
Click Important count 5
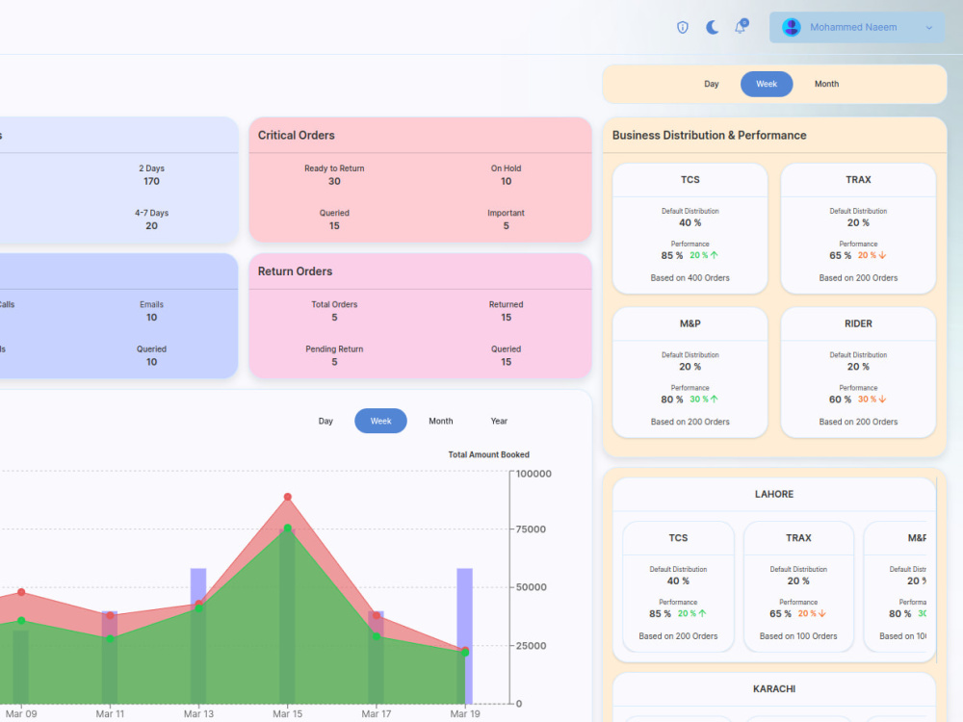(x=507, y=226)
